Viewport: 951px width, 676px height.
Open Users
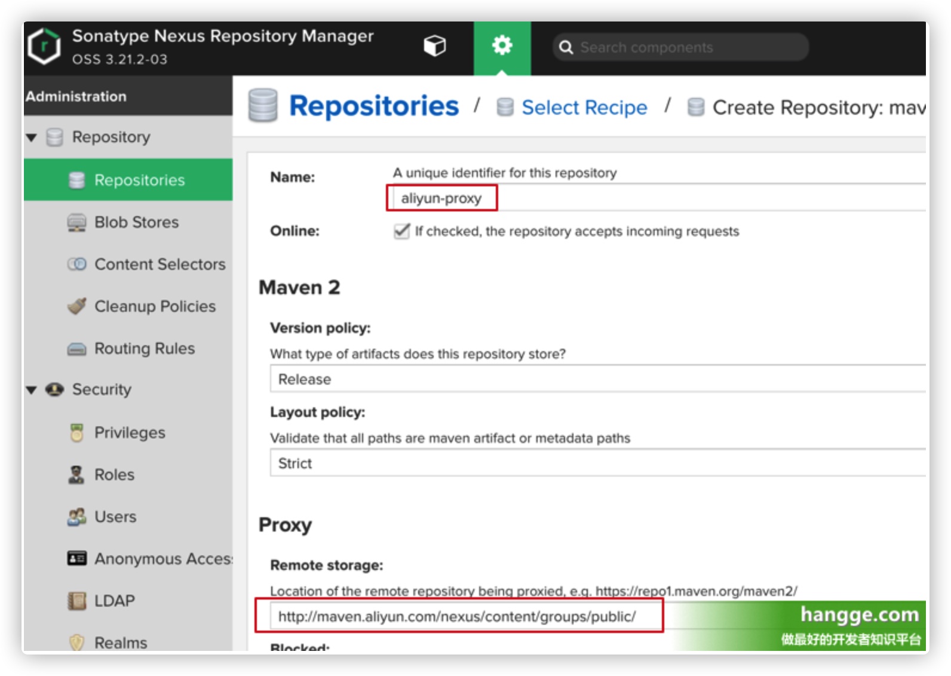click(115, 517)
